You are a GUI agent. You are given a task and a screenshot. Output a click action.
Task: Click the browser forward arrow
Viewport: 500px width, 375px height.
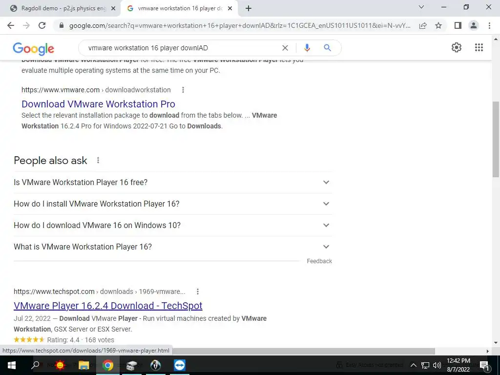click(x=26, y=25)
